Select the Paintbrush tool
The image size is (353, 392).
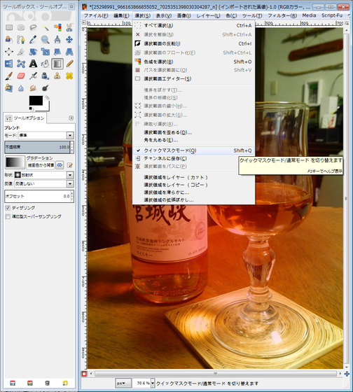pyautogui.click(x=9, y=76)
